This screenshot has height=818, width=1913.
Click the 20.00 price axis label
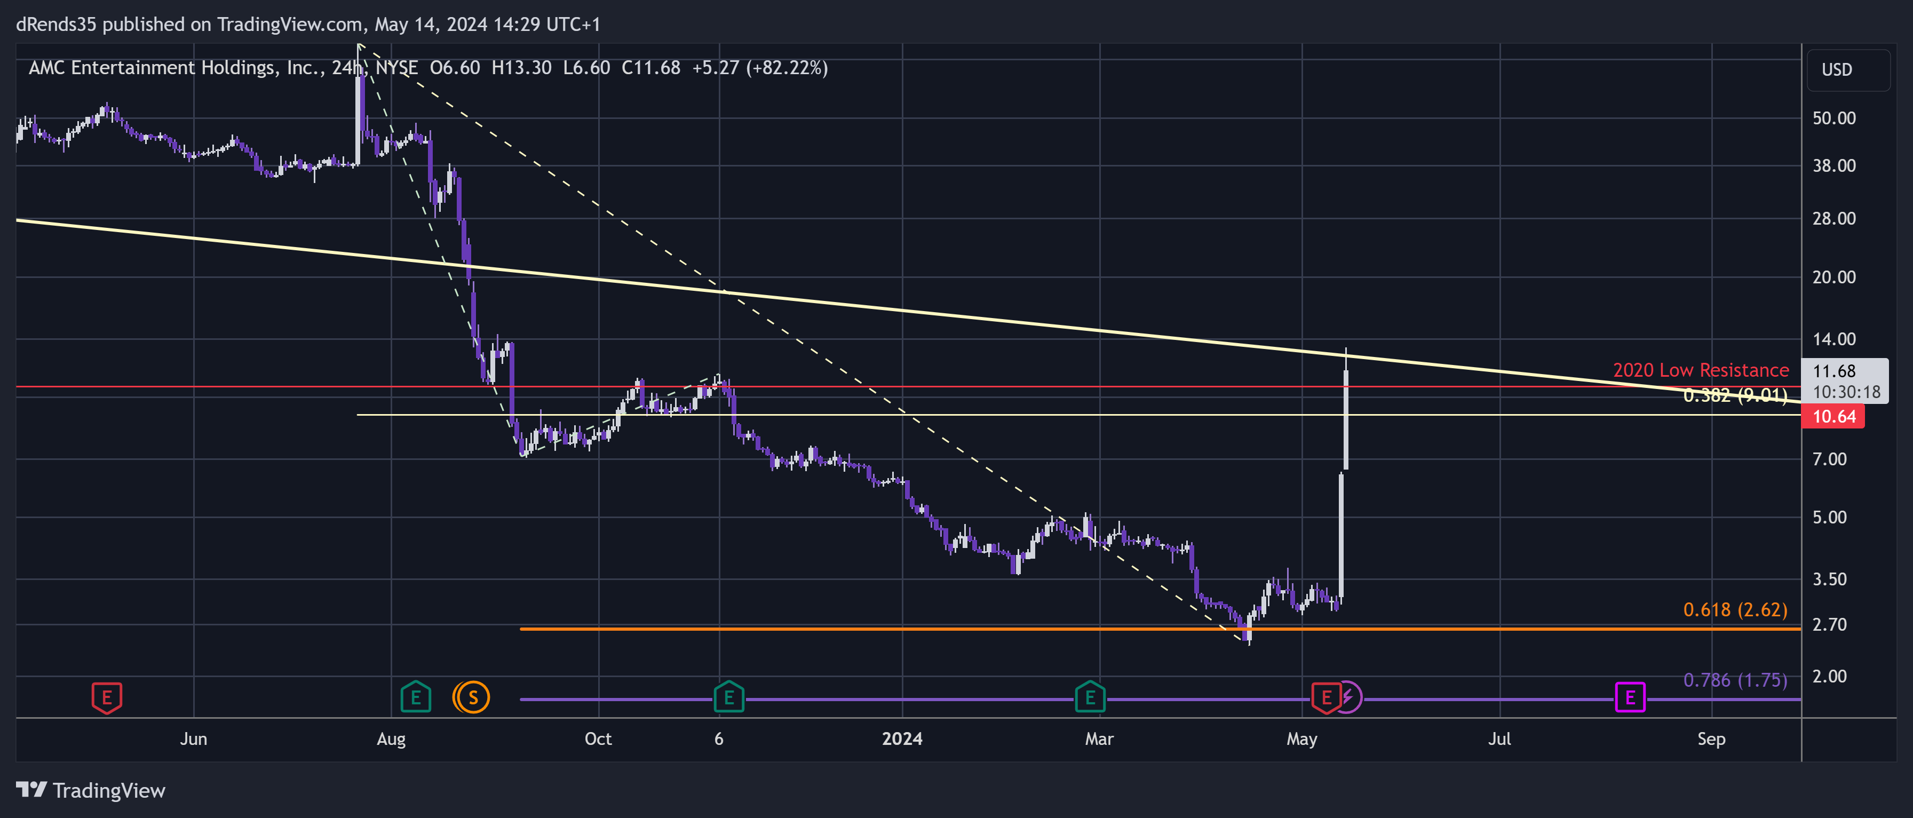point(1833,277)
